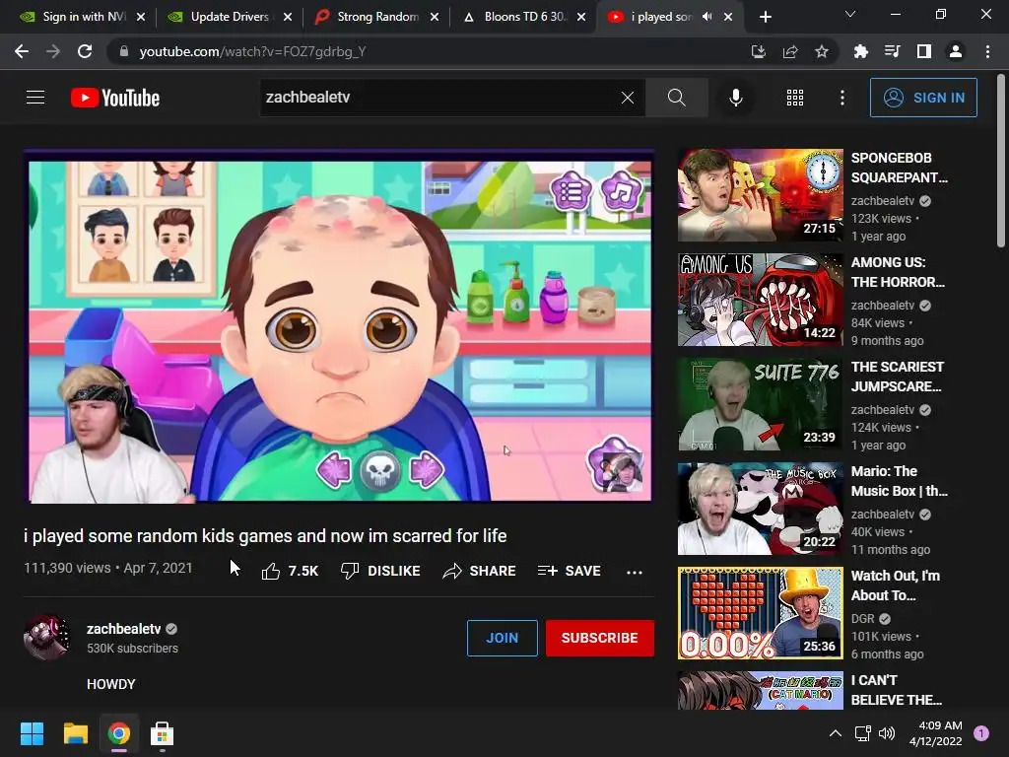Open AMONG US: THE HORROR thumbnail

tap(760, 300)
